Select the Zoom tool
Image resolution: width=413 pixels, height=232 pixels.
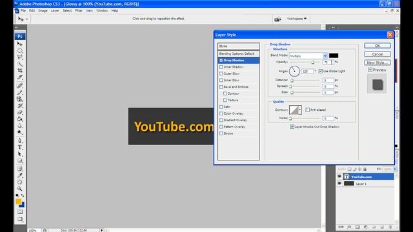[x=20, y=189]
